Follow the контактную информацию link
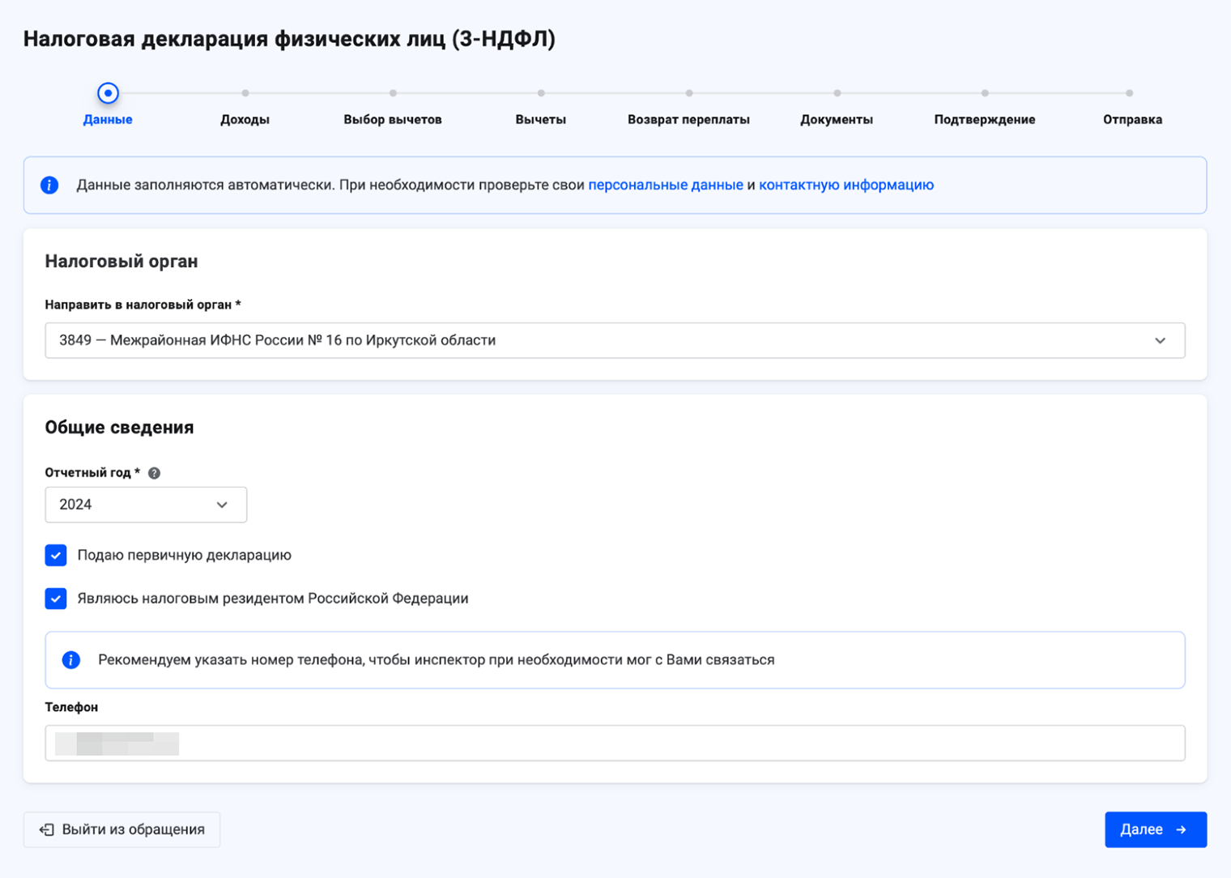The width and height of the screenshot is (1231, 878). 846,185
